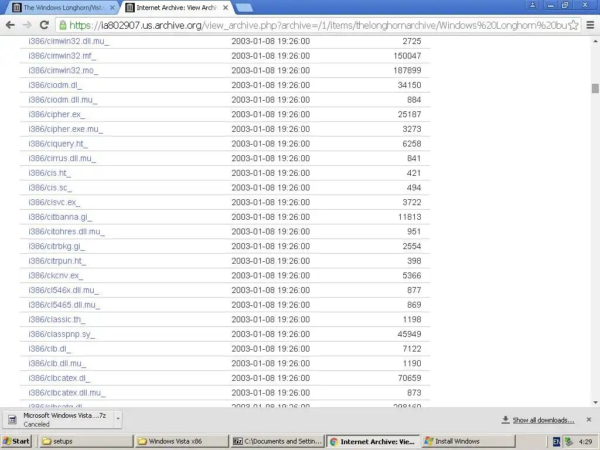Click the file size value 150047
This screenshot has width=600, height=450.
click(x=407, y=56)
